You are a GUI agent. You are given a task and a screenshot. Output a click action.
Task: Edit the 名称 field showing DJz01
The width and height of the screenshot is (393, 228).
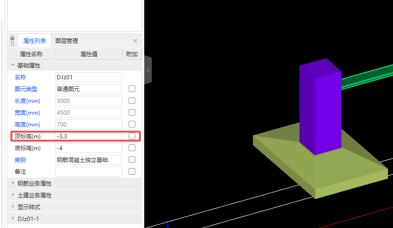(88, 77)
